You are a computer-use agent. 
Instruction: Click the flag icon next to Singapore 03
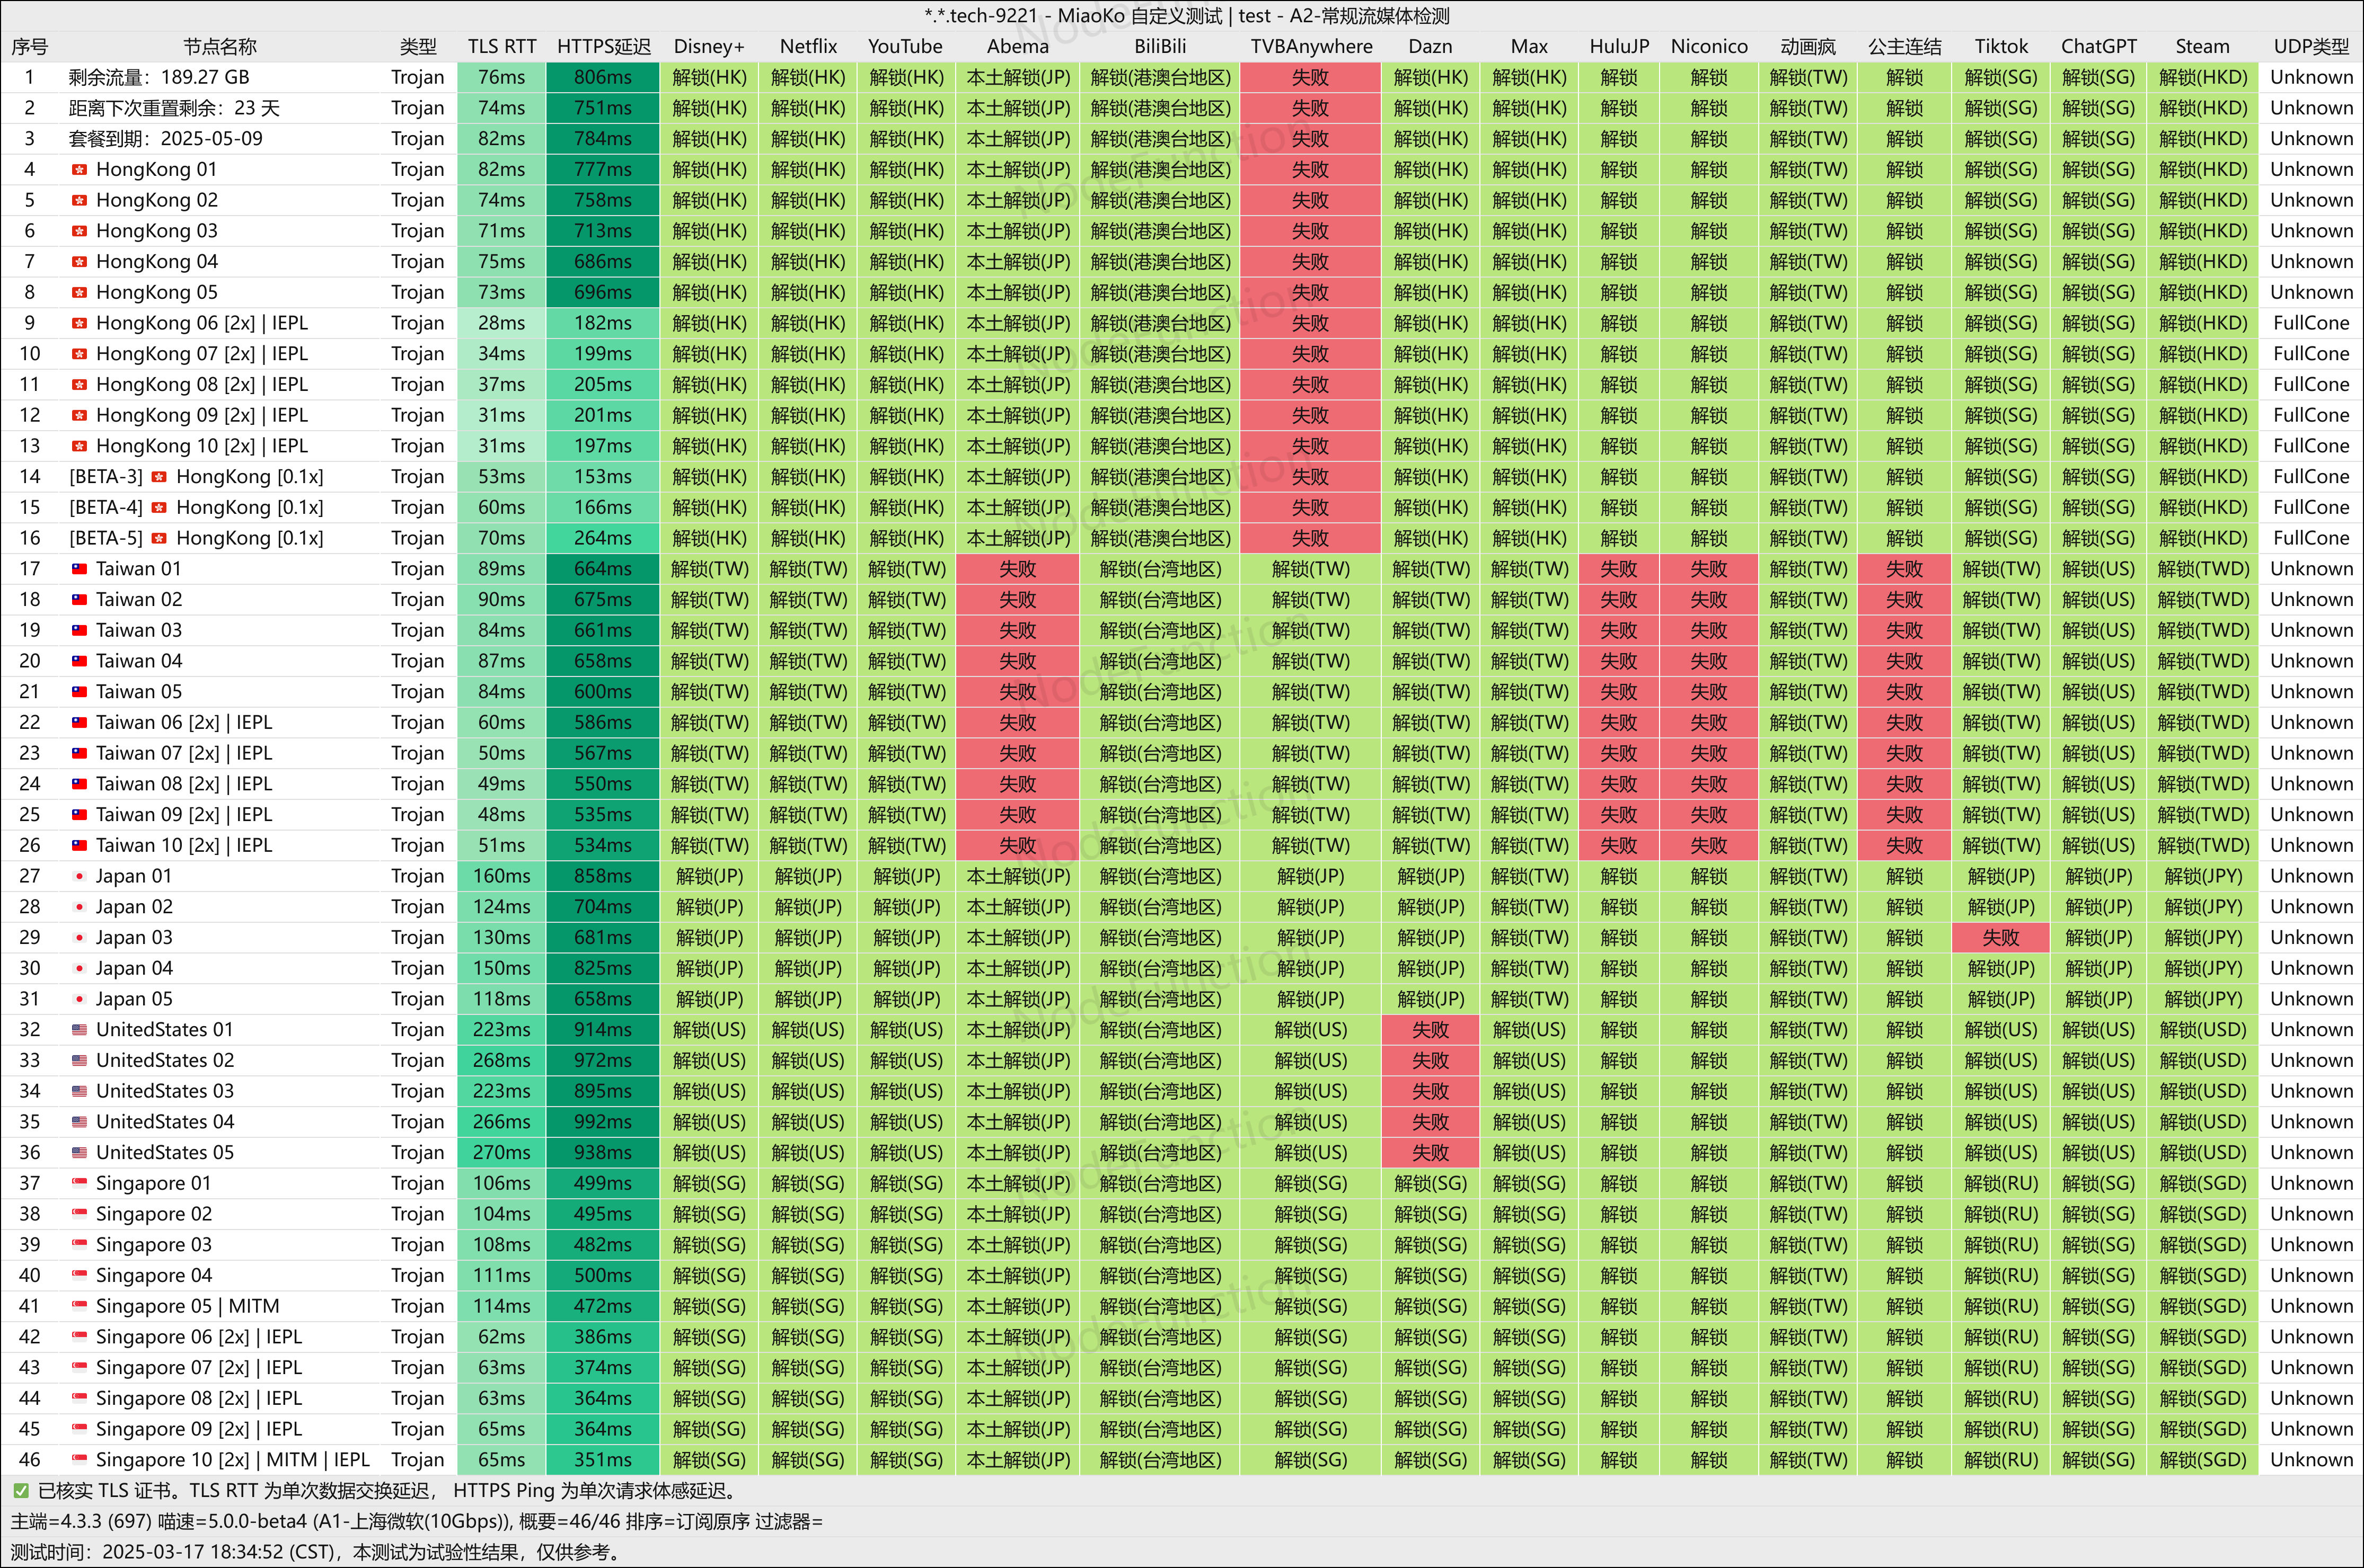pos(79,1245)
